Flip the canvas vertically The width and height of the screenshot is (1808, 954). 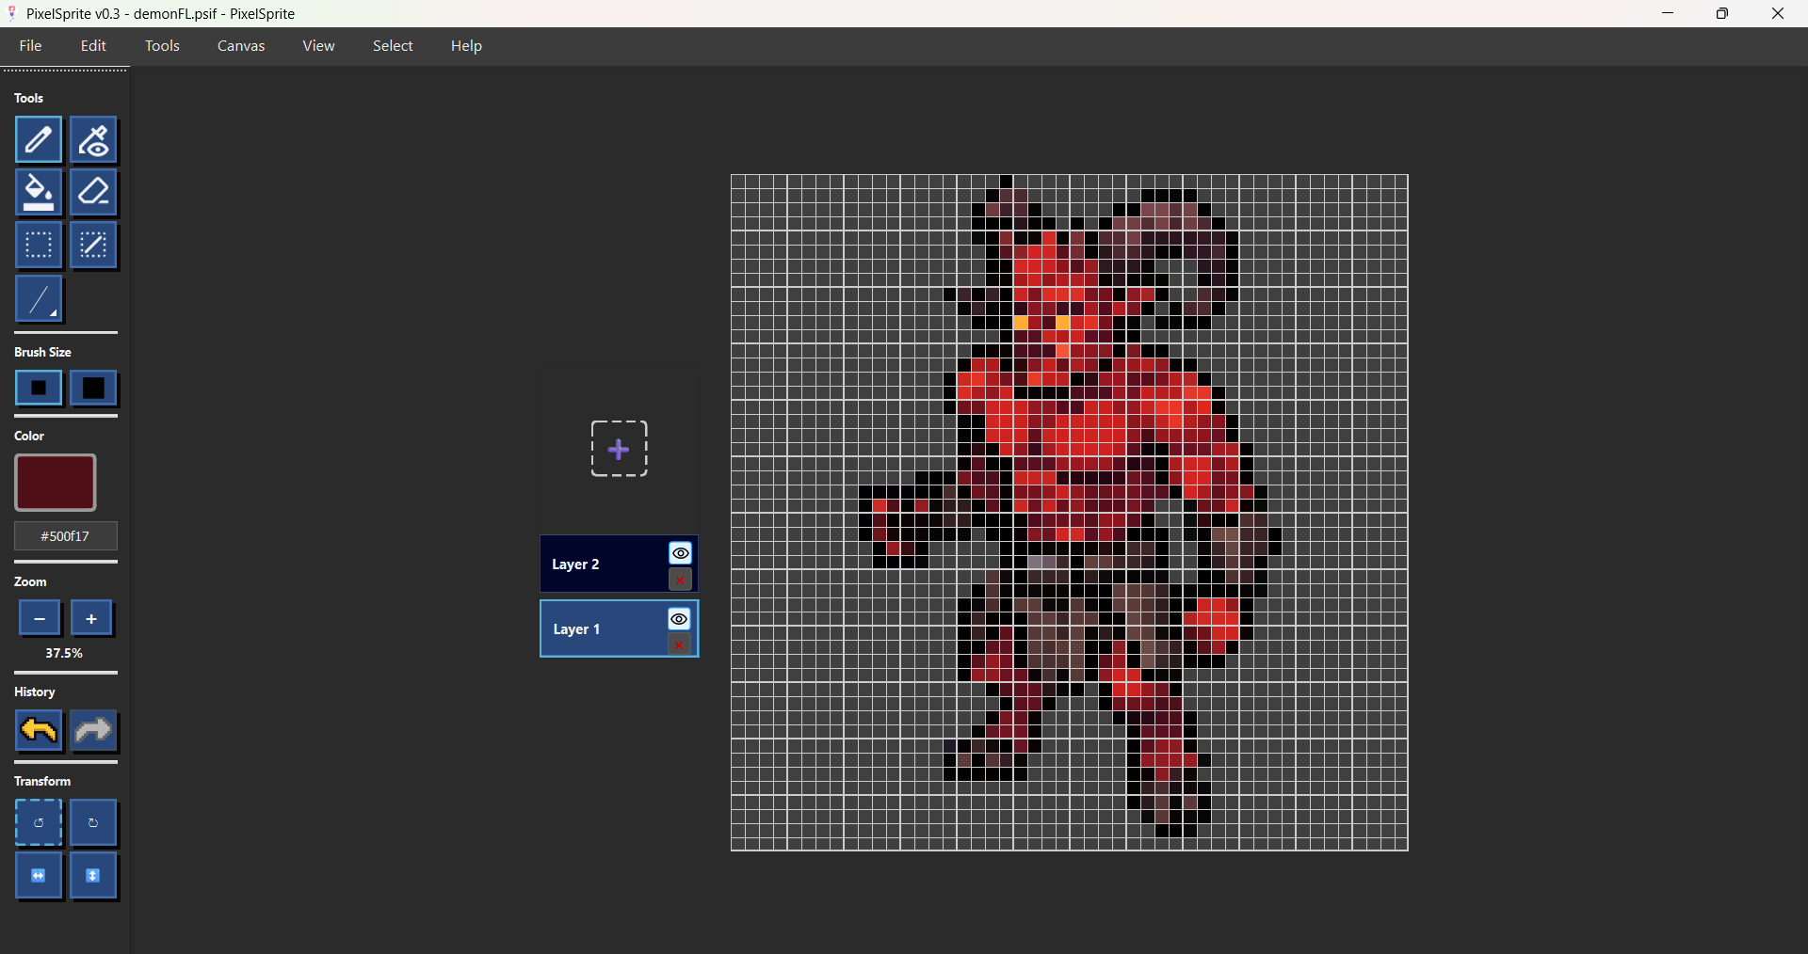(93, 876)
